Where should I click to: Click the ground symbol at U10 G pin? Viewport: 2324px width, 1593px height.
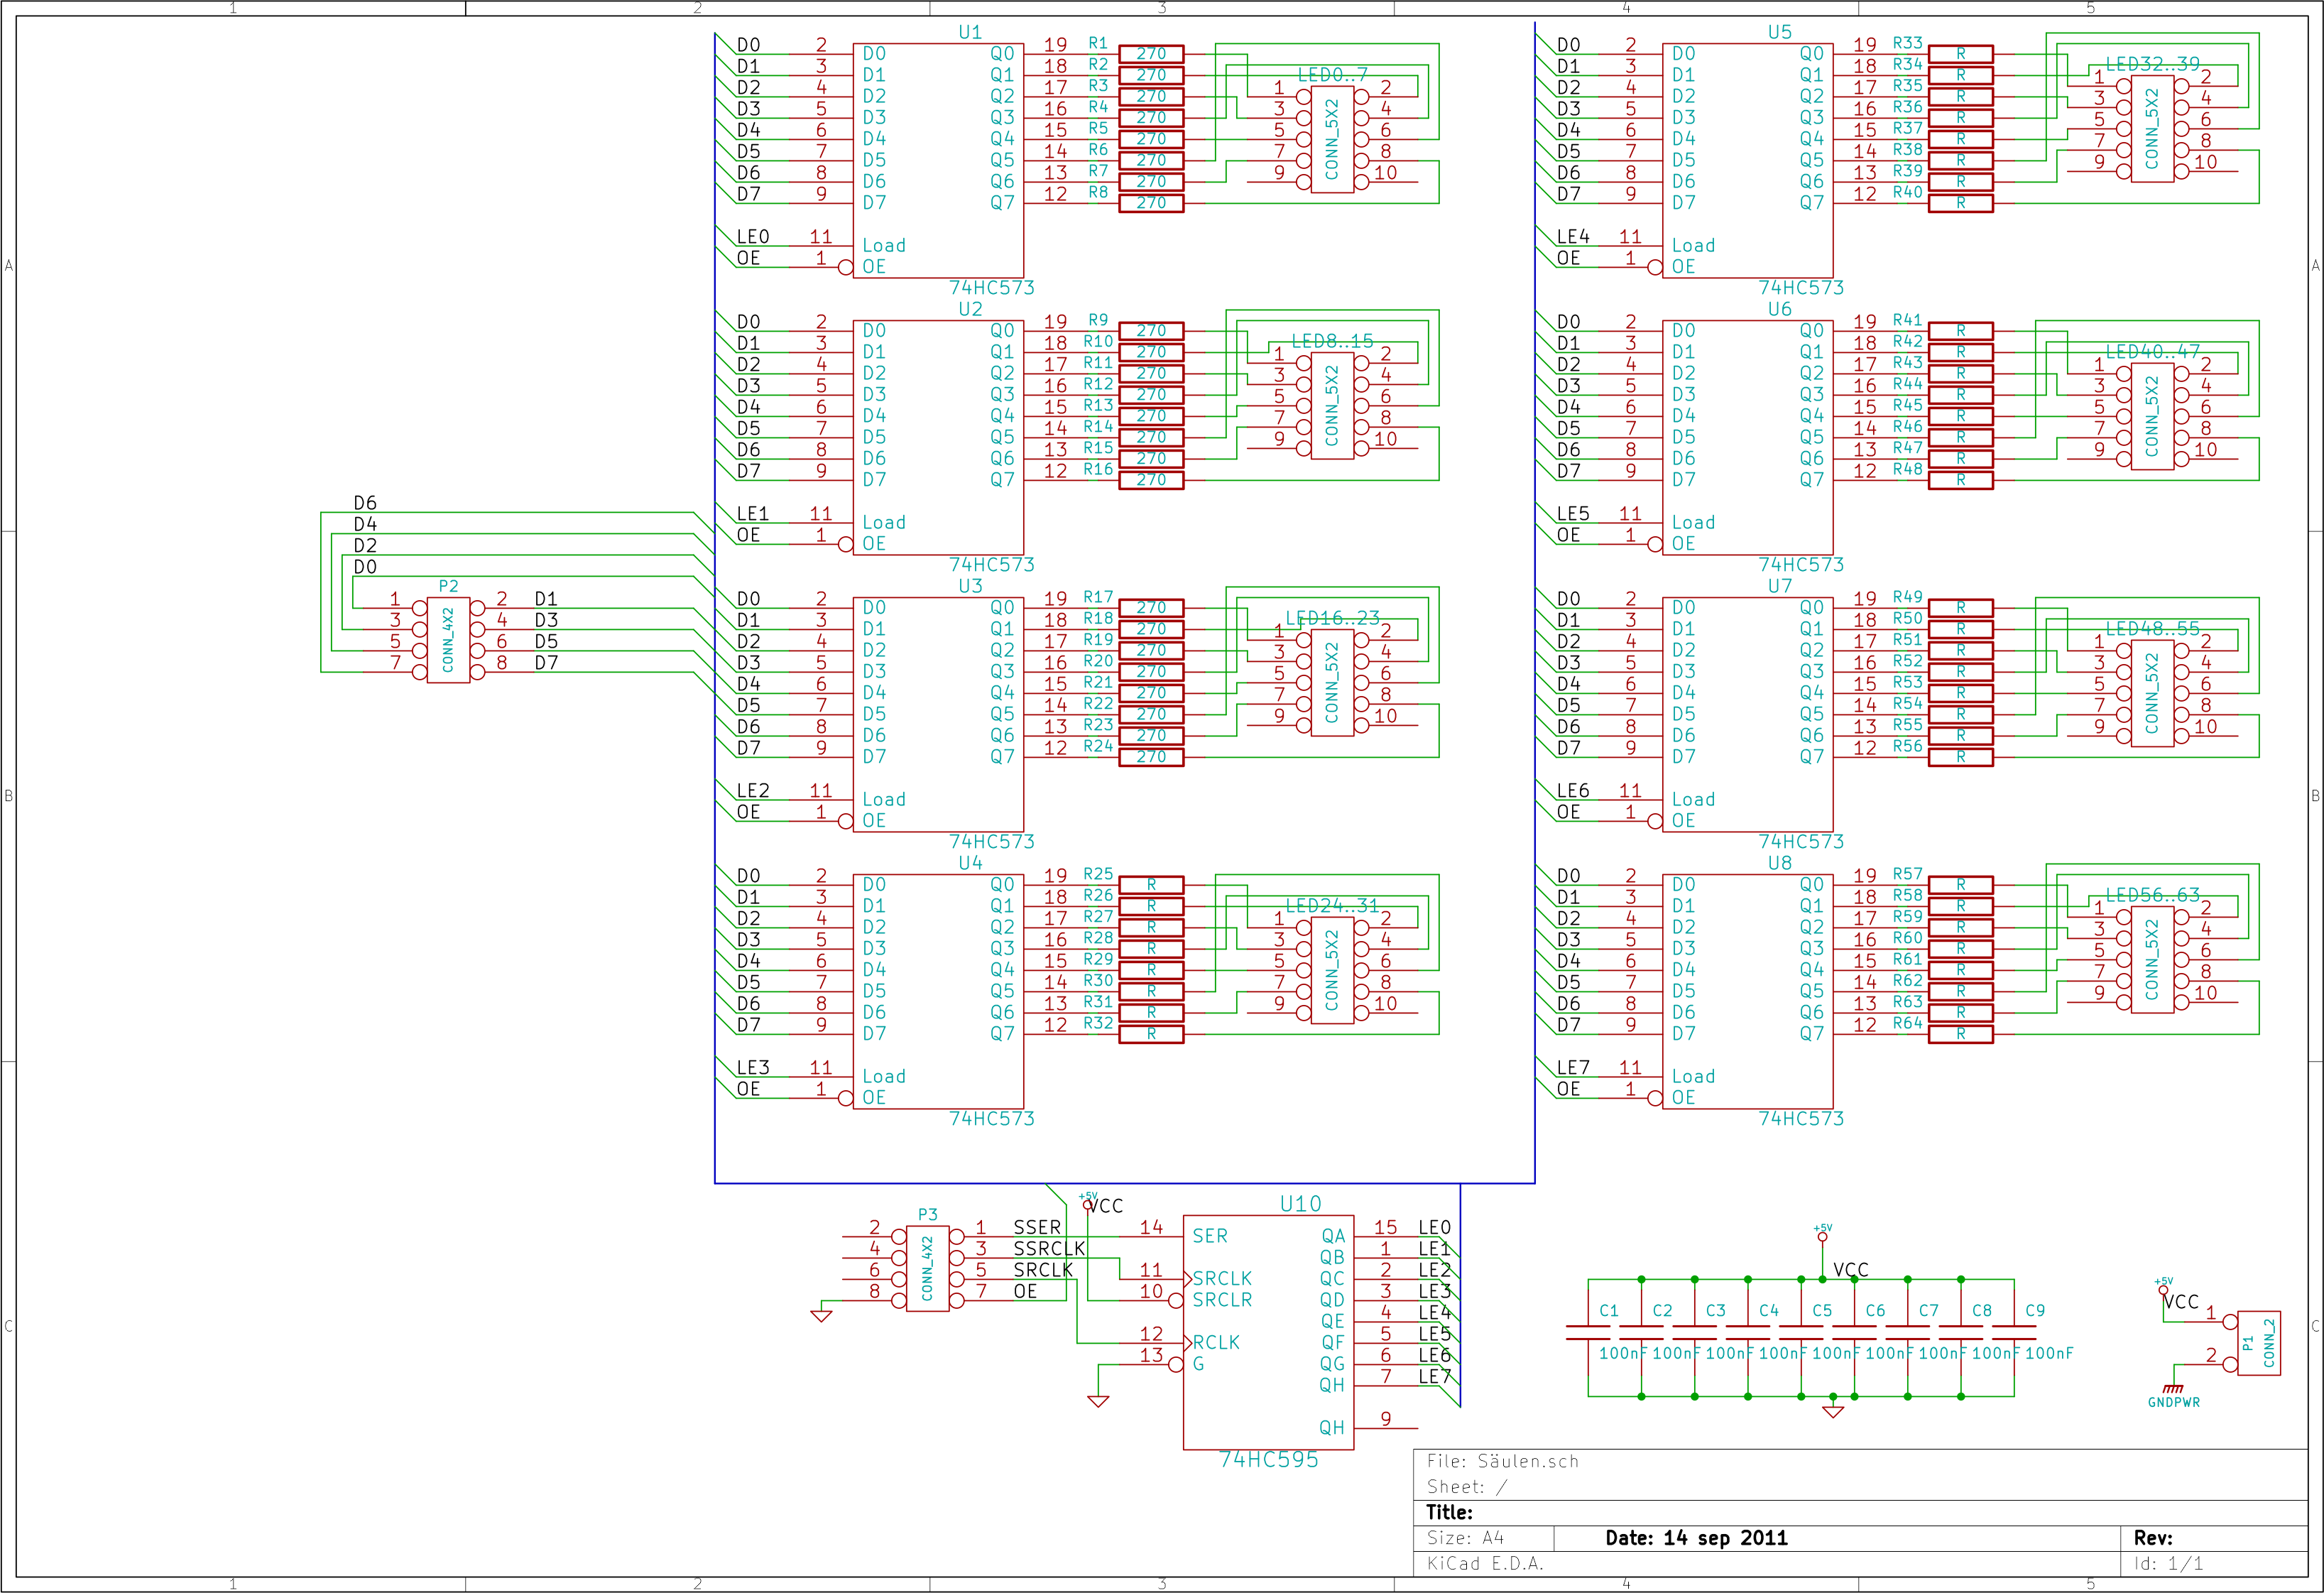(x=1098, y=1400)
